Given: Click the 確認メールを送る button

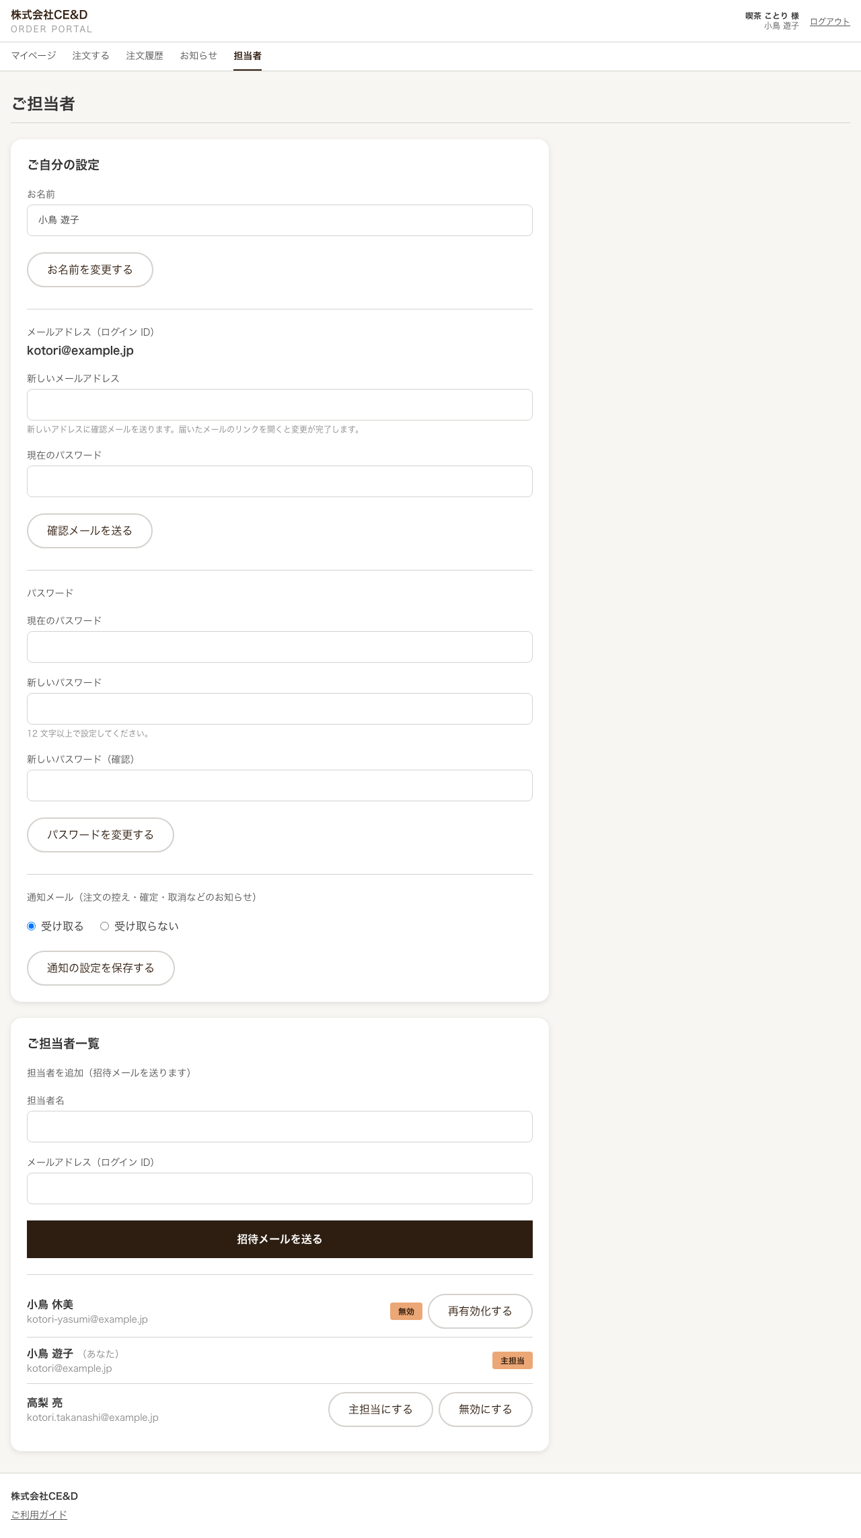Looking at the screenshot, I should (x=89, y=531).
